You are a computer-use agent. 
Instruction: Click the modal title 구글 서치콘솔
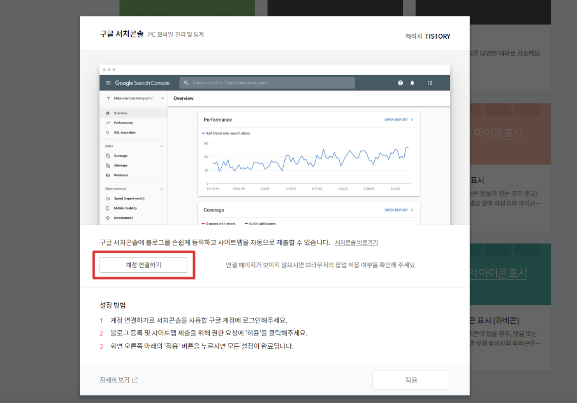[122, 34]
